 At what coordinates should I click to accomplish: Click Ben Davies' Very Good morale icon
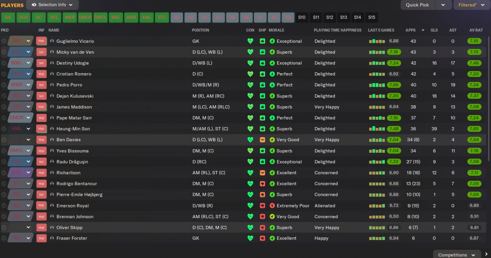tap(272, 140)
